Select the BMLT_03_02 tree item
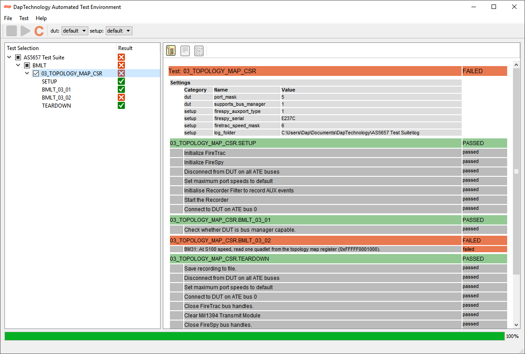The width and height of the screenshot is (525, 354). point(56,98)
